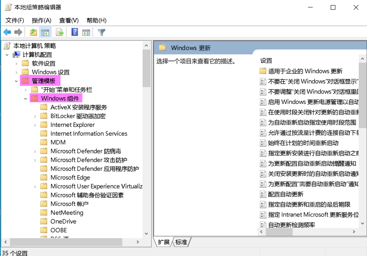Viewport: 367px width, 256px height.
Task: Click the policy icon next to 指定自动更新和重启的最后期限
Action: (263, 204)
